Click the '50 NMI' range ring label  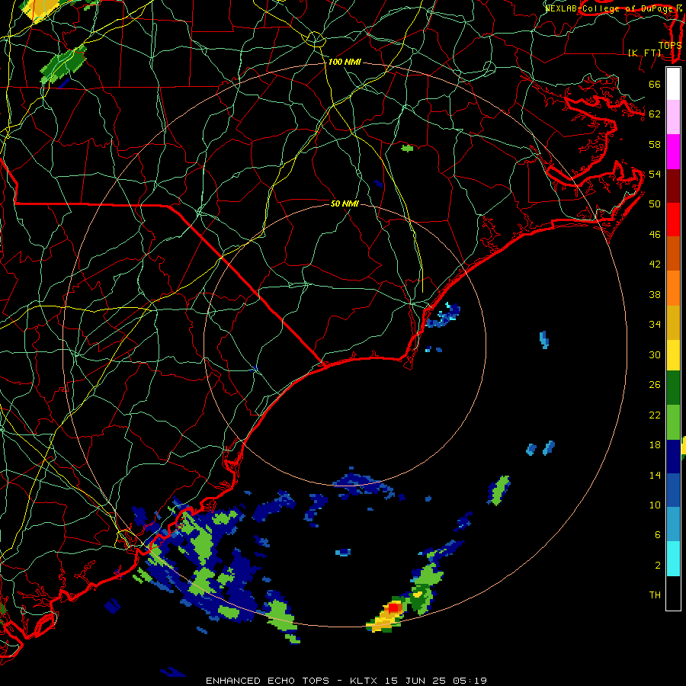[x=345, y=204]
